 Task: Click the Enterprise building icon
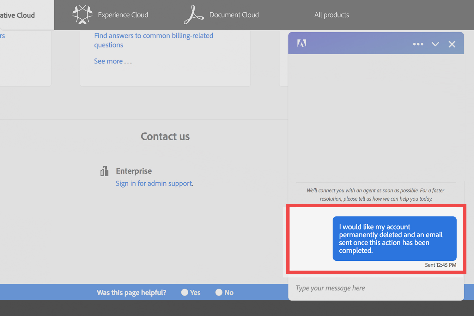(104, 171)
